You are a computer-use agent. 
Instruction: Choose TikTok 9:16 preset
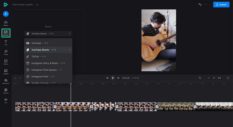48,56
